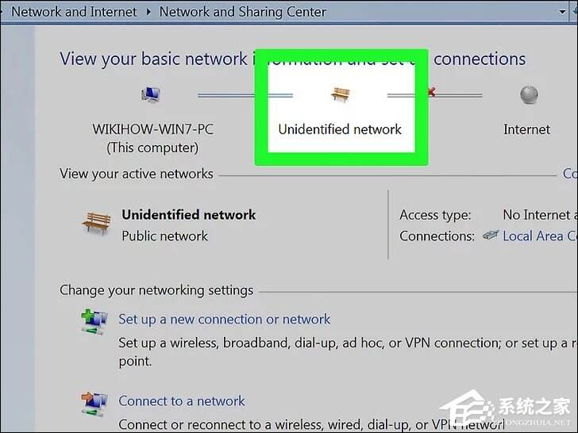
Task: Open Set up a new connection or network
Action: (224, 319)
